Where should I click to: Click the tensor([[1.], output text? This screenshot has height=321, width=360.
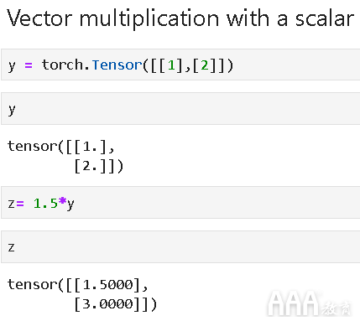(x=61, y=147)
